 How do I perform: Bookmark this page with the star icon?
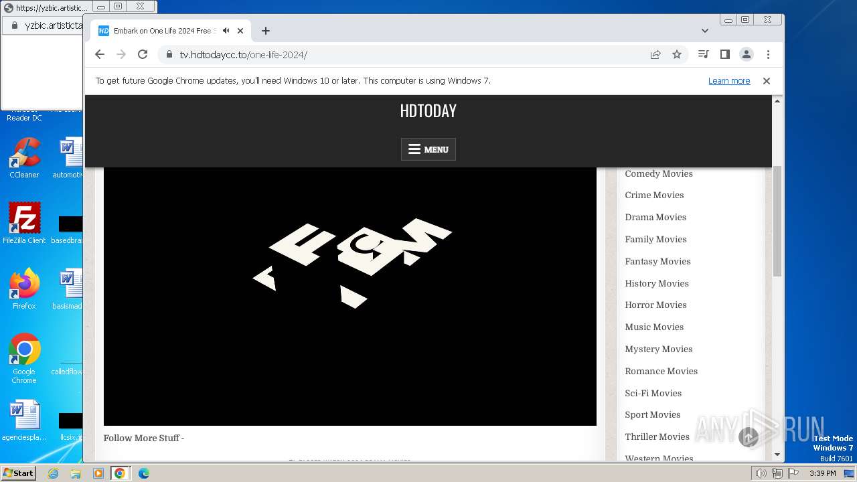677,55
